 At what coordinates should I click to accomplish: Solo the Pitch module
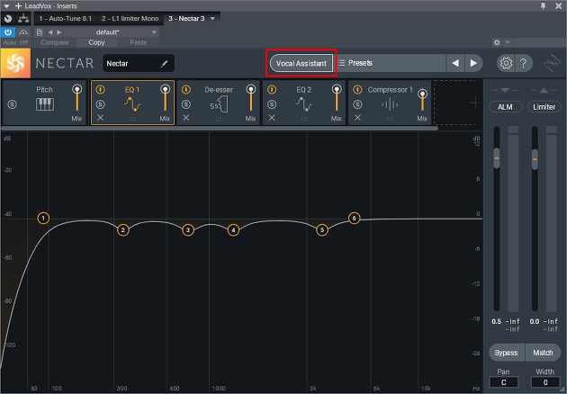click(13, 104)
